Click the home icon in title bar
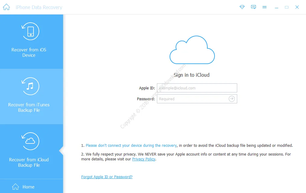The height and width of the screenshot is (193, 306). [6, 7]
